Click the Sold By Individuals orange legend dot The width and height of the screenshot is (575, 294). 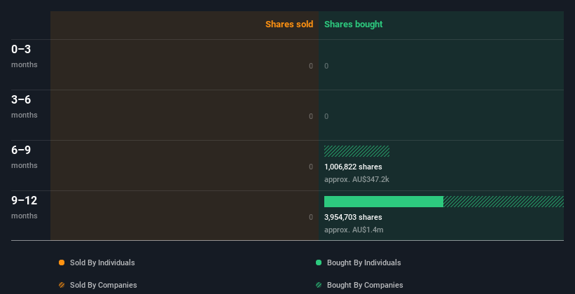[62, 262]
